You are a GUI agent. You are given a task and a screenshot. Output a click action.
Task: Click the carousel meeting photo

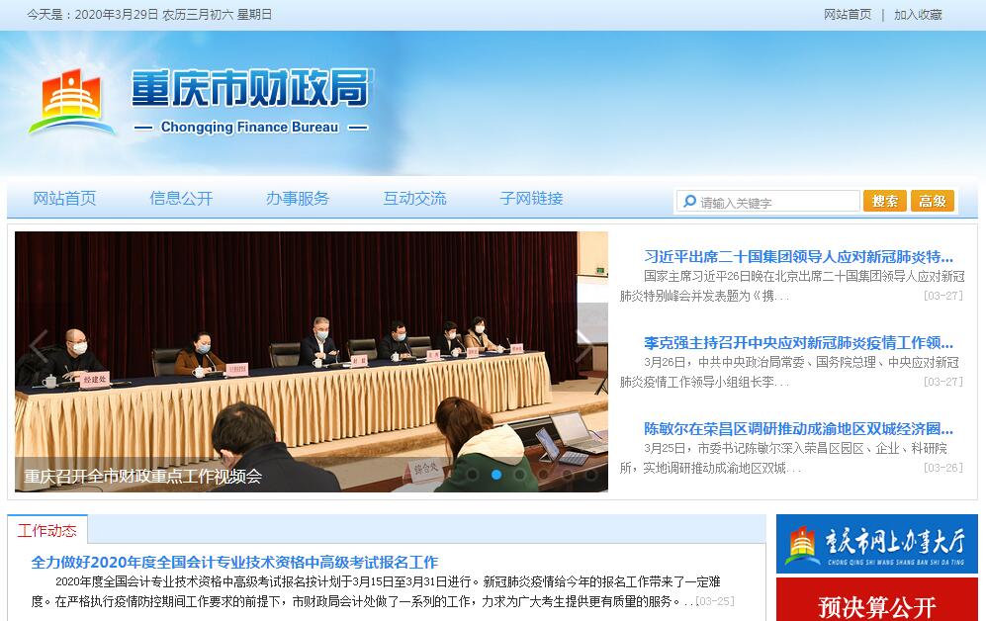(312, 361)
